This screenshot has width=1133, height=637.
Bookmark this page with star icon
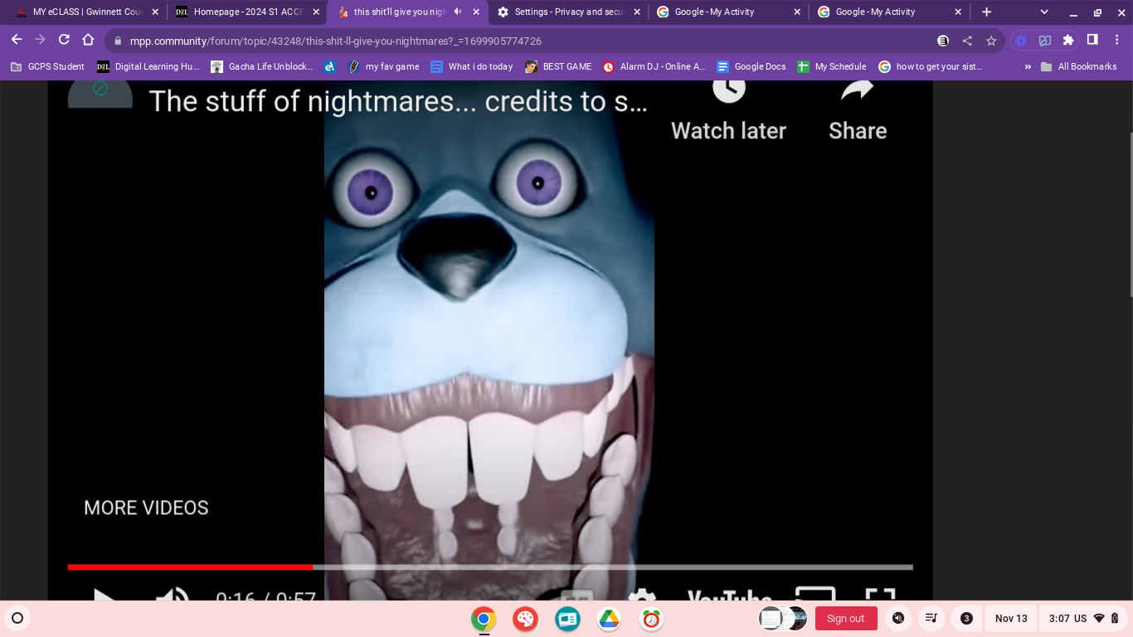click(x=991, y=41)
